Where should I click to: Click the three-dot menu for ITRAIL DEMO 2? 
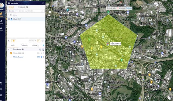pyautogui.click(x=44, y=53)
